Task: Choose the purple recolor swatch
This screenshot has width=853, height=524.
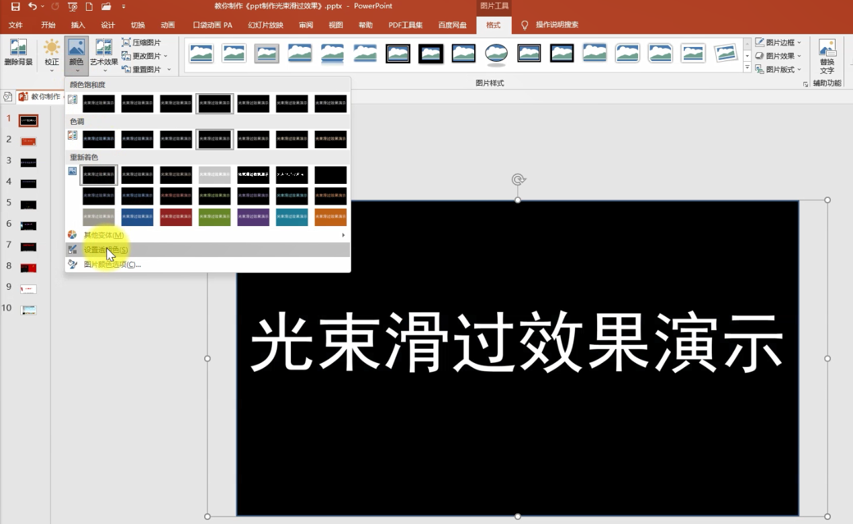Action: [x=253, y=217]
